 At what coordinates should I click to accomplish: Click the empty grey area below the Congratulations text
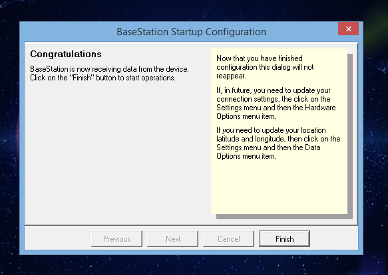coord(118,153)
